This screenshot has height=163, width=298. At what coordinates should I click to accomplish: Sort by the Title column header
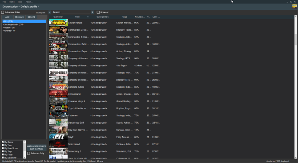(x=77, y=17)
